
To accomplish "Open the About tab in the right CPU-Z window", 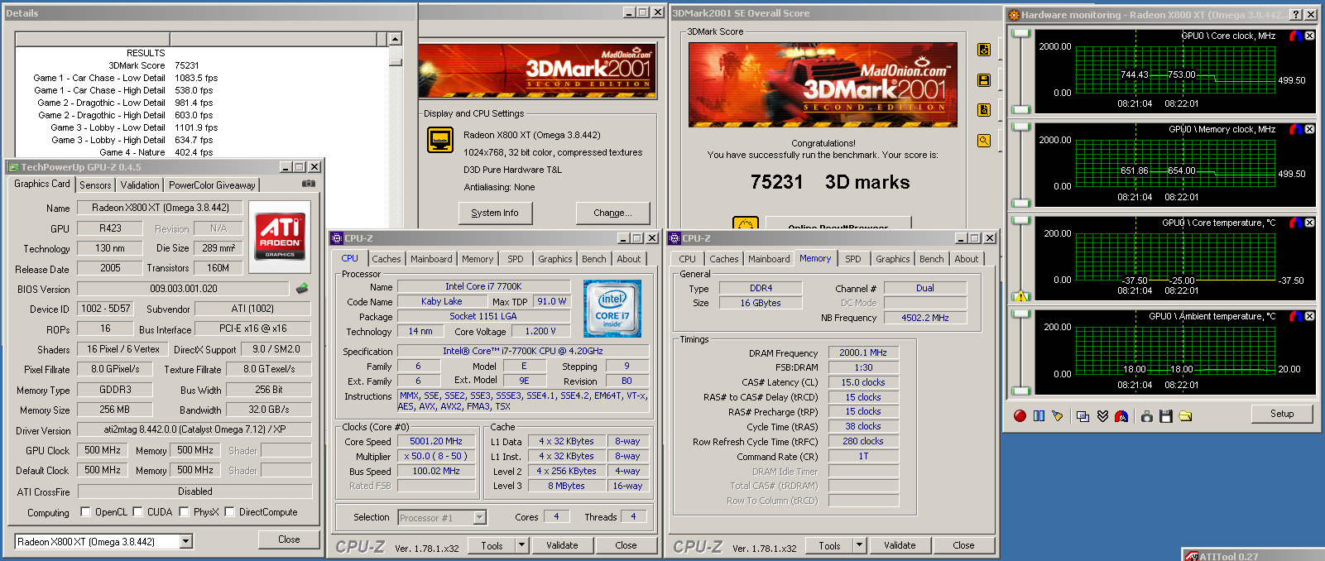I will pos(967,259).
